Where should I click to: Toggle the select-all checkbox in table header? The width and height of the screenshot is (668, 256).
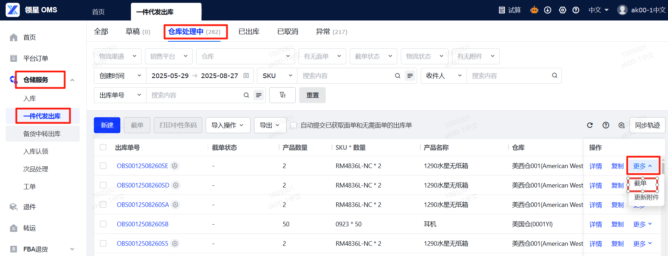click(103, 147)
